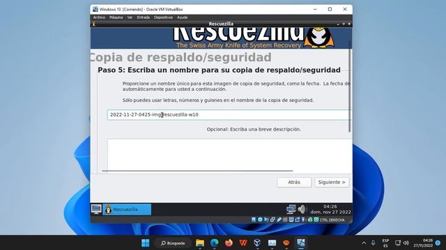
Task: Click the horizontal scrollbar above the Atrás button
Action: 197,171
